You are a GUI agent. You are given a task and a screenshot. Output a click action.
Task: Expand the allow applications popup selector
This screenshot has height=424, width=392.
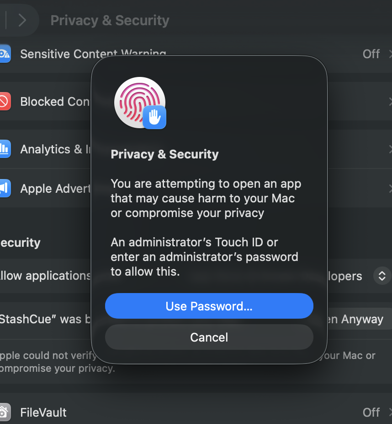[x=382, y=276]
